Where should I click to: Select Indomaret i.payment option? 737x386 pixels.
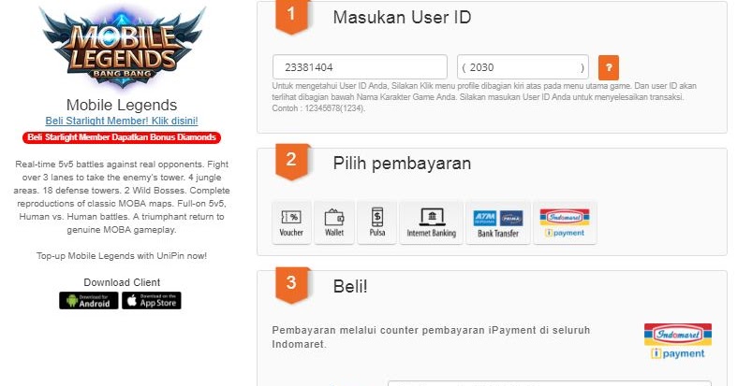[565, 222]
